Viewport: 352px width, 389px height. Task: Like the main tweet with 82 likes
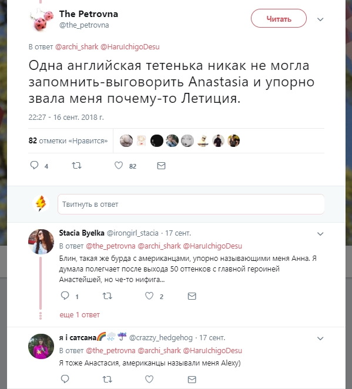(x=119, y=166)
